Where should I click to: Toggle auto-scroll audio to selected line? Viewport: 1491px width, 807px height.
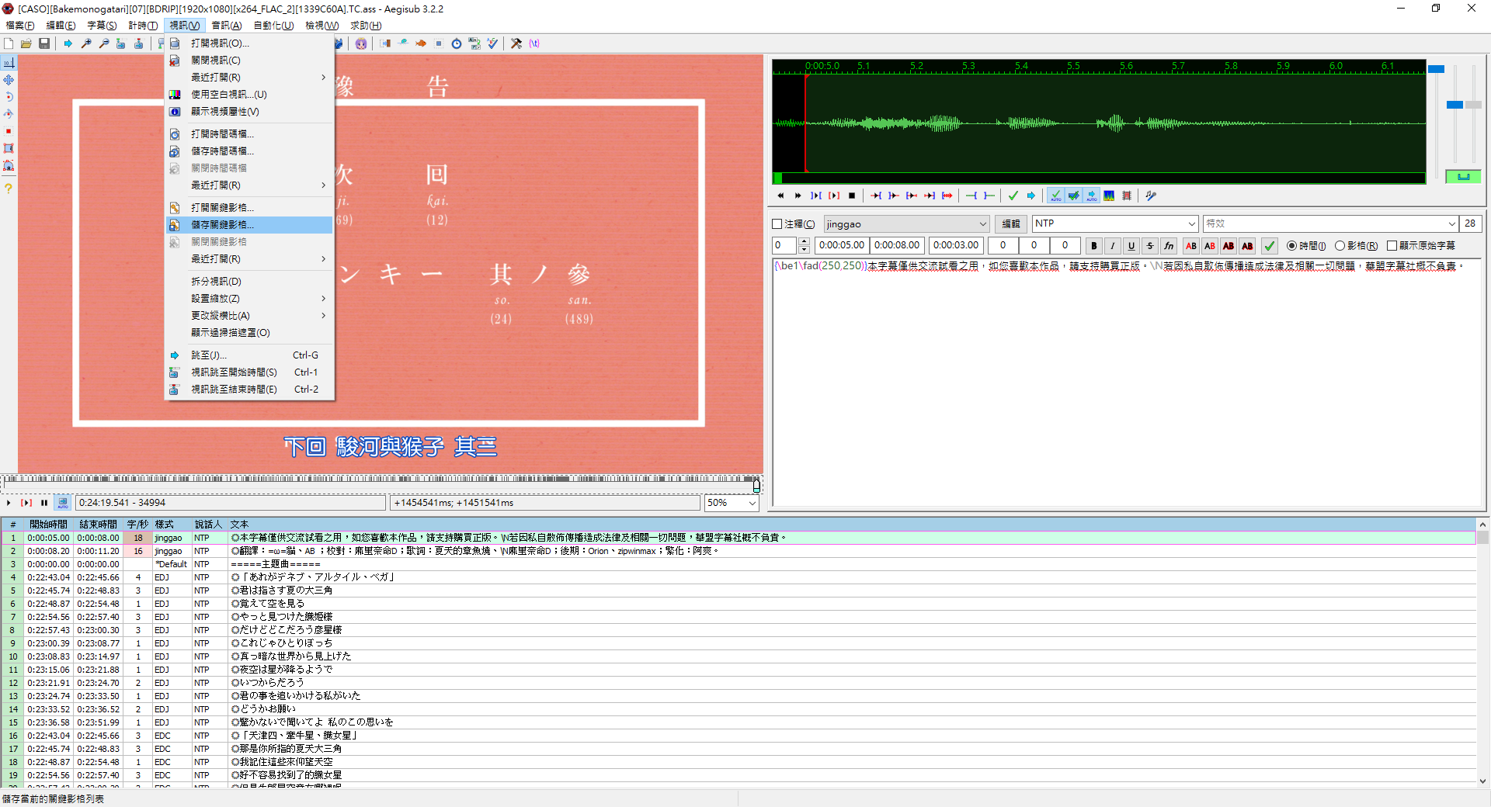(1091, 196)
